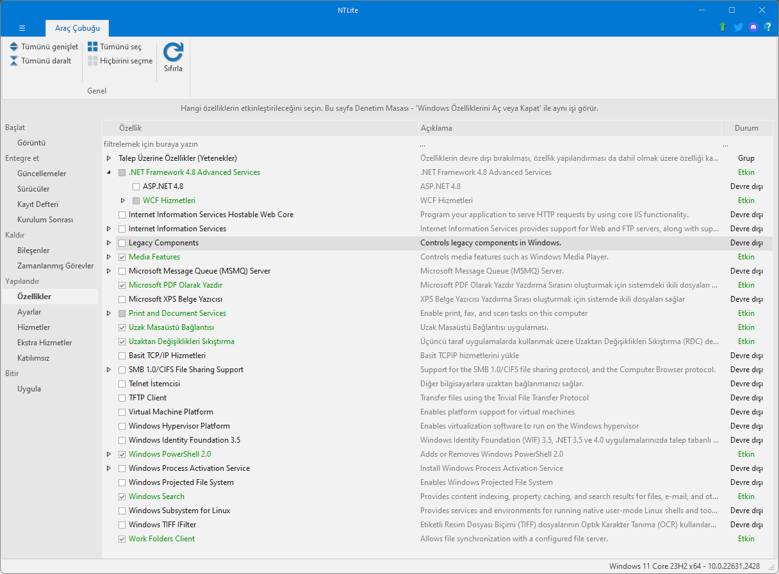This screenshot has width=779, height=574.
Task: Click the green update arrow icon
Action: 723,27
